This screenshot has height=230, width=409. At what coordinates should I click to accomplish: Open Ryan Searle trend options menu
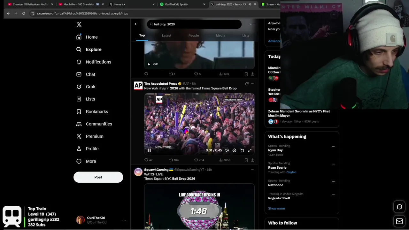333,164
